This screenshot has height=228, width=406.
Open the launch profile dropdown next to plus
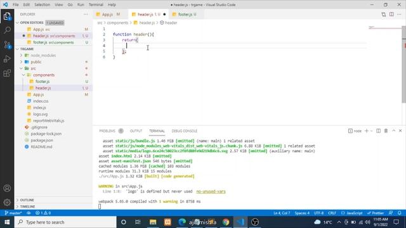tap(371, 131)
